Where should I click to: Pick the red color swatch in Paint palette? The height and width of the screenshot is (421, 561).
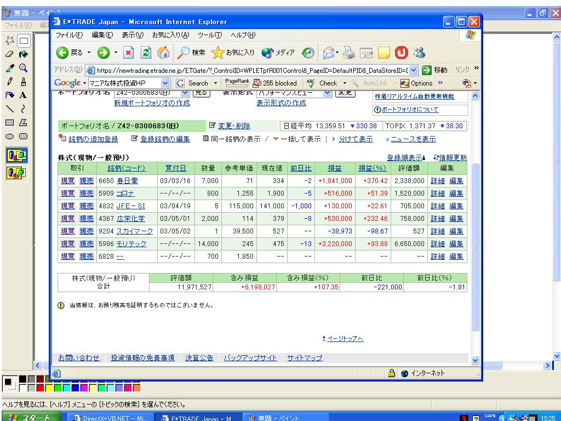pos(41,388)
